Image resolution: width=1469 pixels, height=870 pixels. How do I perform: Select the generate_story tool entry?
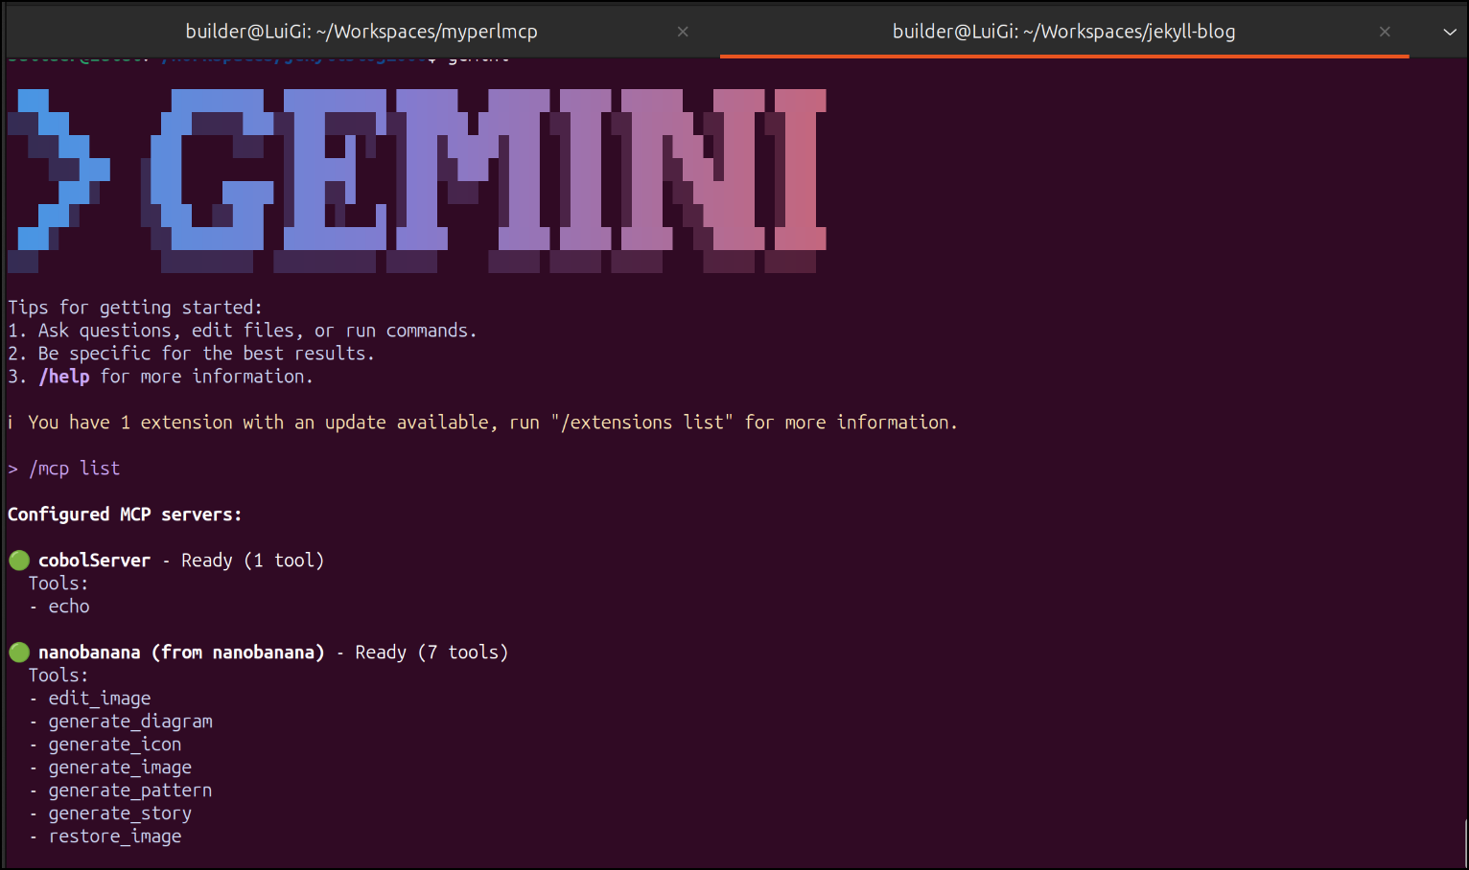(x=120, y=813)
